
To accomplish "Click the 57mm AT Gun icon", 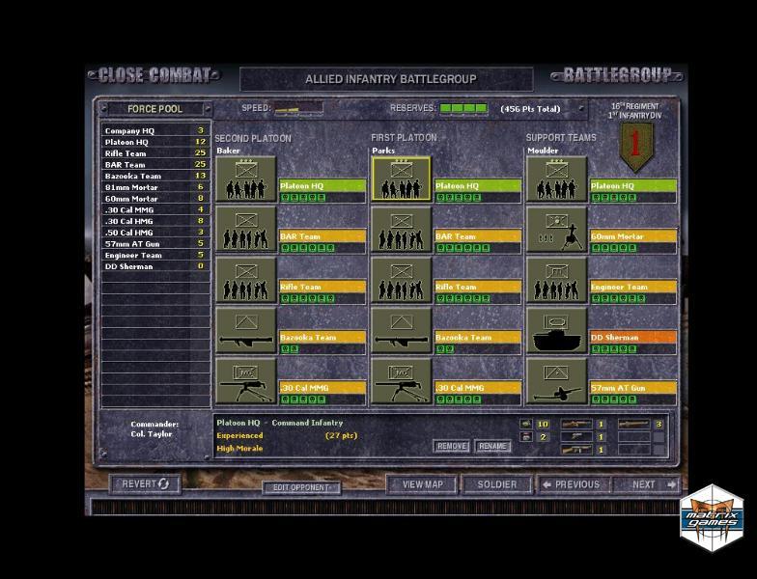I will tap(556, 381).
